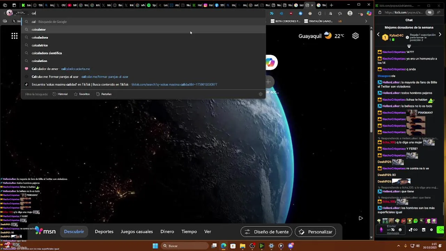This screenshot has width=446, height=251.
Task: Open Microsoft Edge from the taskbar
Action: tap(223, 246)
